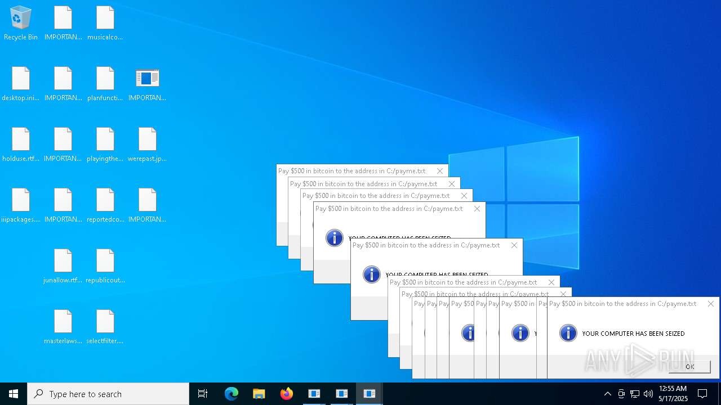Launch Microsoft Edge from the taskbar
Image resolution: width=721 pixels, height=405 pixels.
232,394
